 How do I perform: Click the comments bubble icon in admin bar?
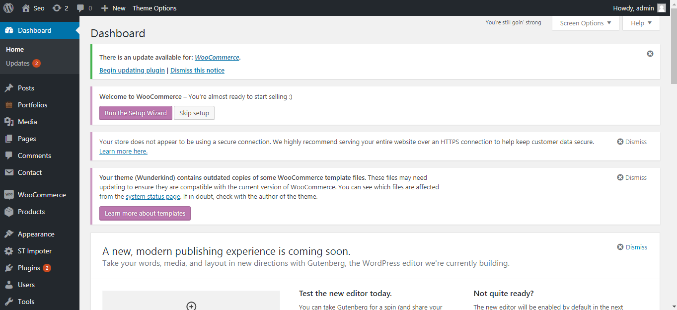coord(80,8)
